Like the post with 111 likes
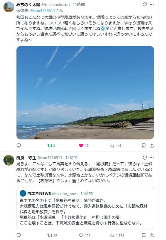The width and height of the screenshot is (166, 240). point(85,235)
